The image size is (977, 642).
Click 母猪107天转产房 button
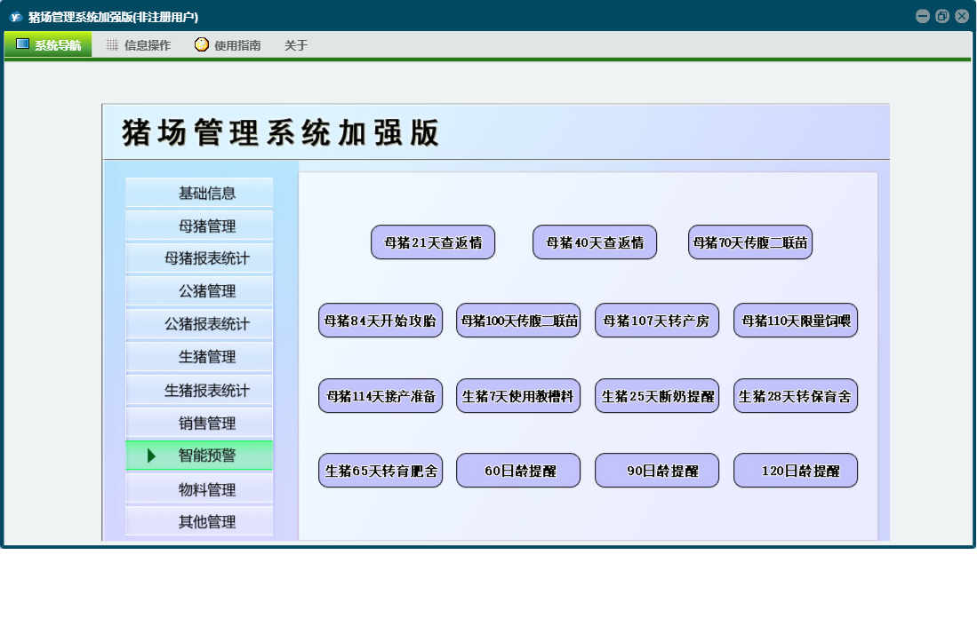pos(657,321)
